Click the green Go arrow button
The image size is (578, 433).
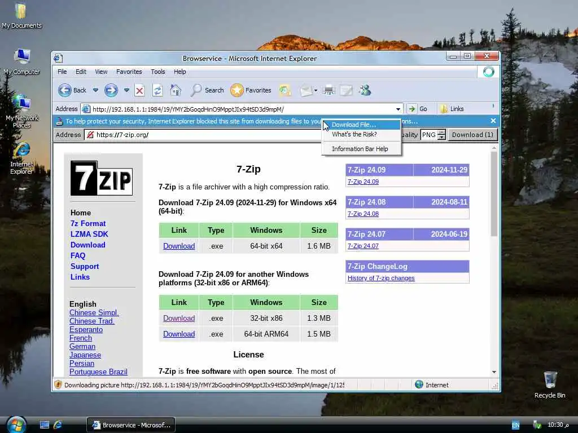coord(412,109)
